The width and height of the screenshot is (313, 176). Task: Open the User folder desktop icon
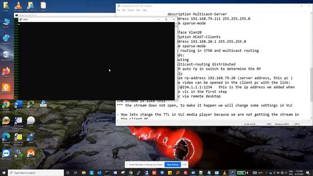[6, 6]
